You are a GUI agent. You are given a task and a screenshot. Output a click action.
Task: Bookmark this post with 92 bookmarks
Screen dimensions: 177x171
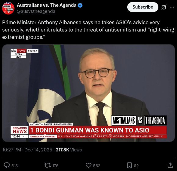(129, 165)
